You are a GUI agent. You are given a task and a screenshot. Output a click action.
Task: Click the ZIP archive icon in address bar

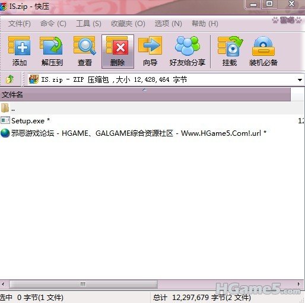[34, 79]
